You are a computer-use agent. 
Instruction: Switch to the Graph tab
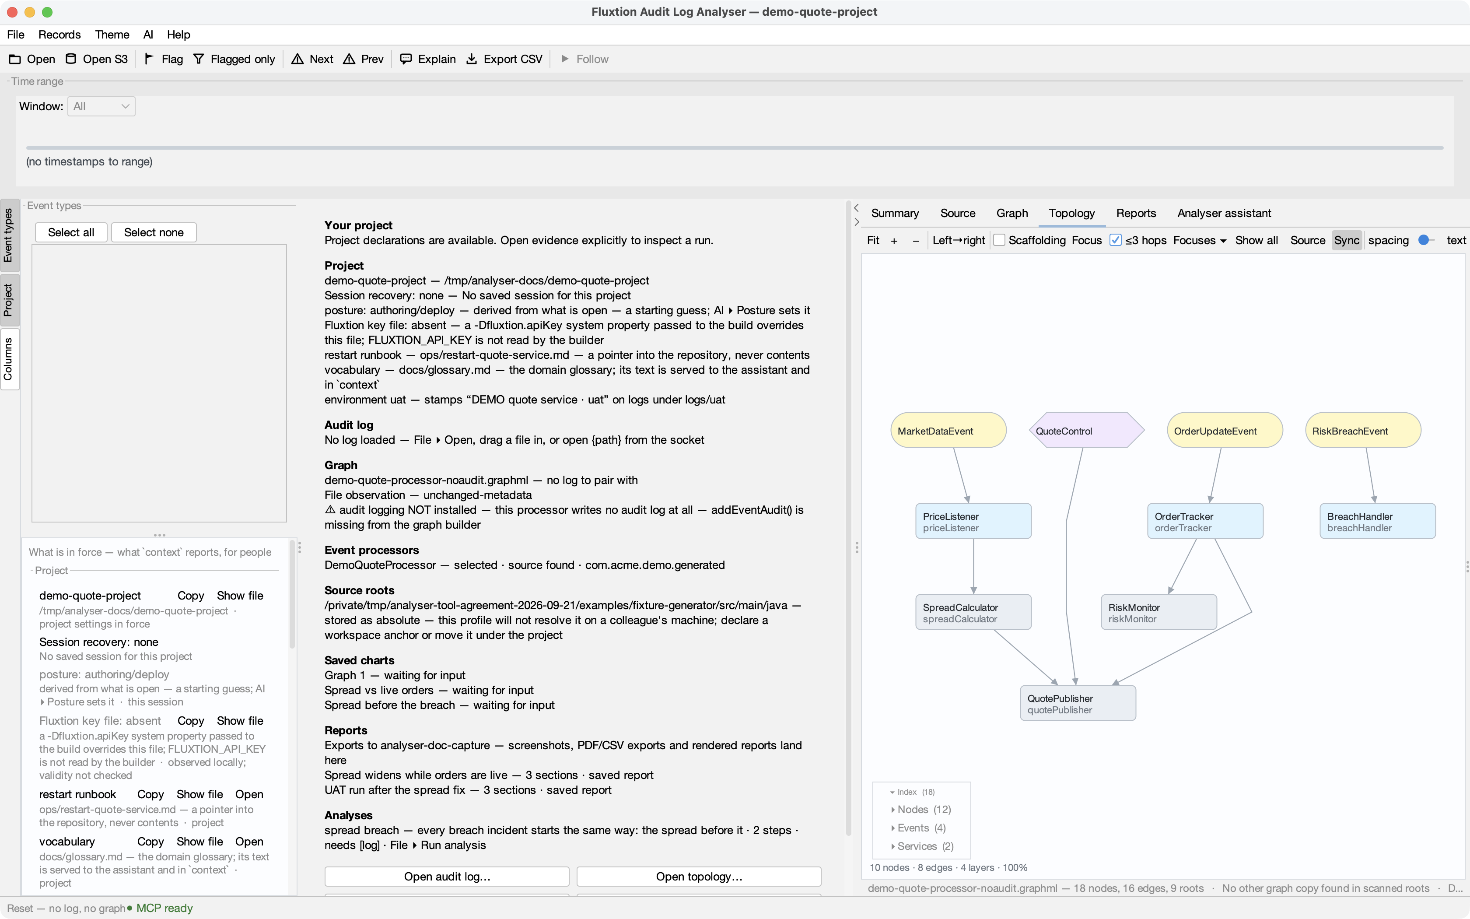pyautogui.click(x=1012, y=214)
